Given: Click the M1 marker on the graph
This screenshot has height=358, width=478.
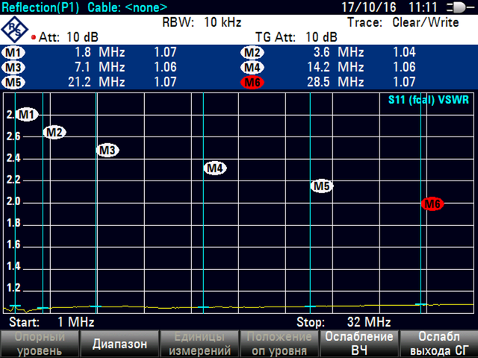Looking at the screenshot, I should pyautogui.click(x=27, y=115).
